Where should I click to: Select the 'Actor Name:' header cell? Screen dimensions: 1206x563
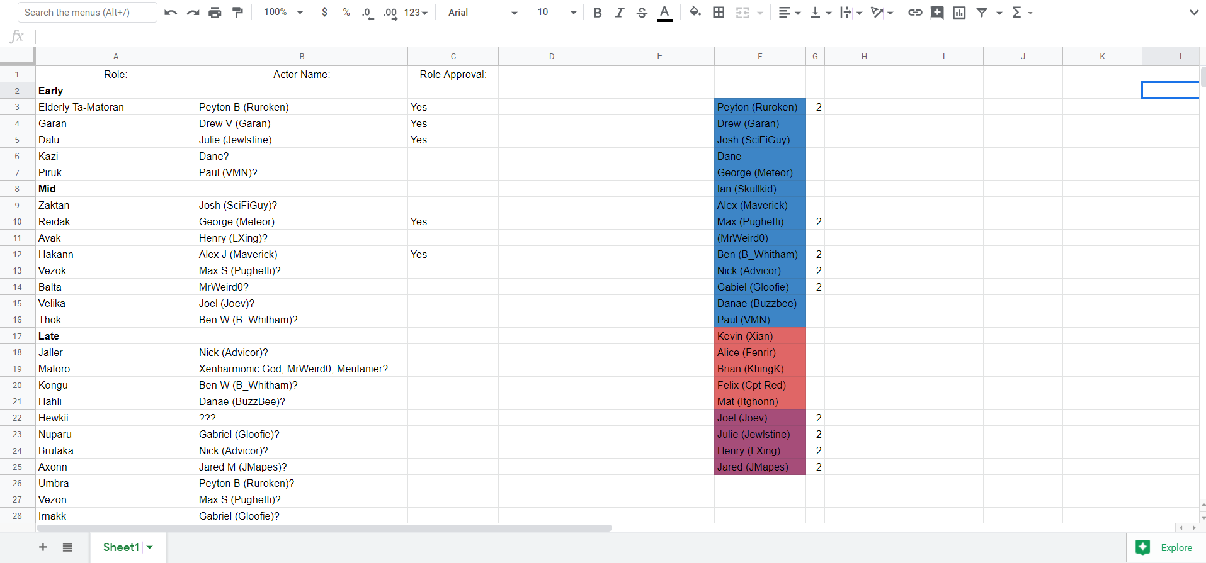[x=302, y=74]
